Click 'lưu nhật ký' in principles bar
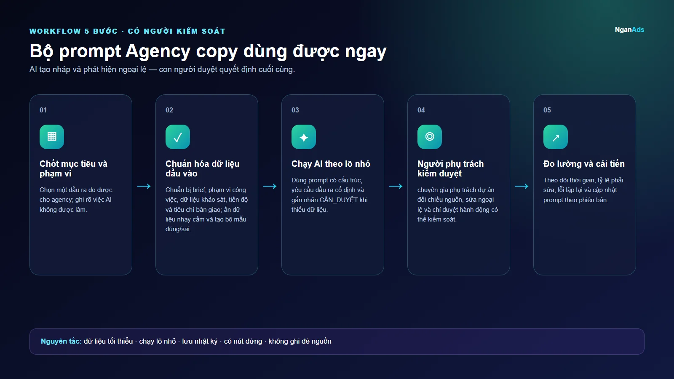 point(200,341)
